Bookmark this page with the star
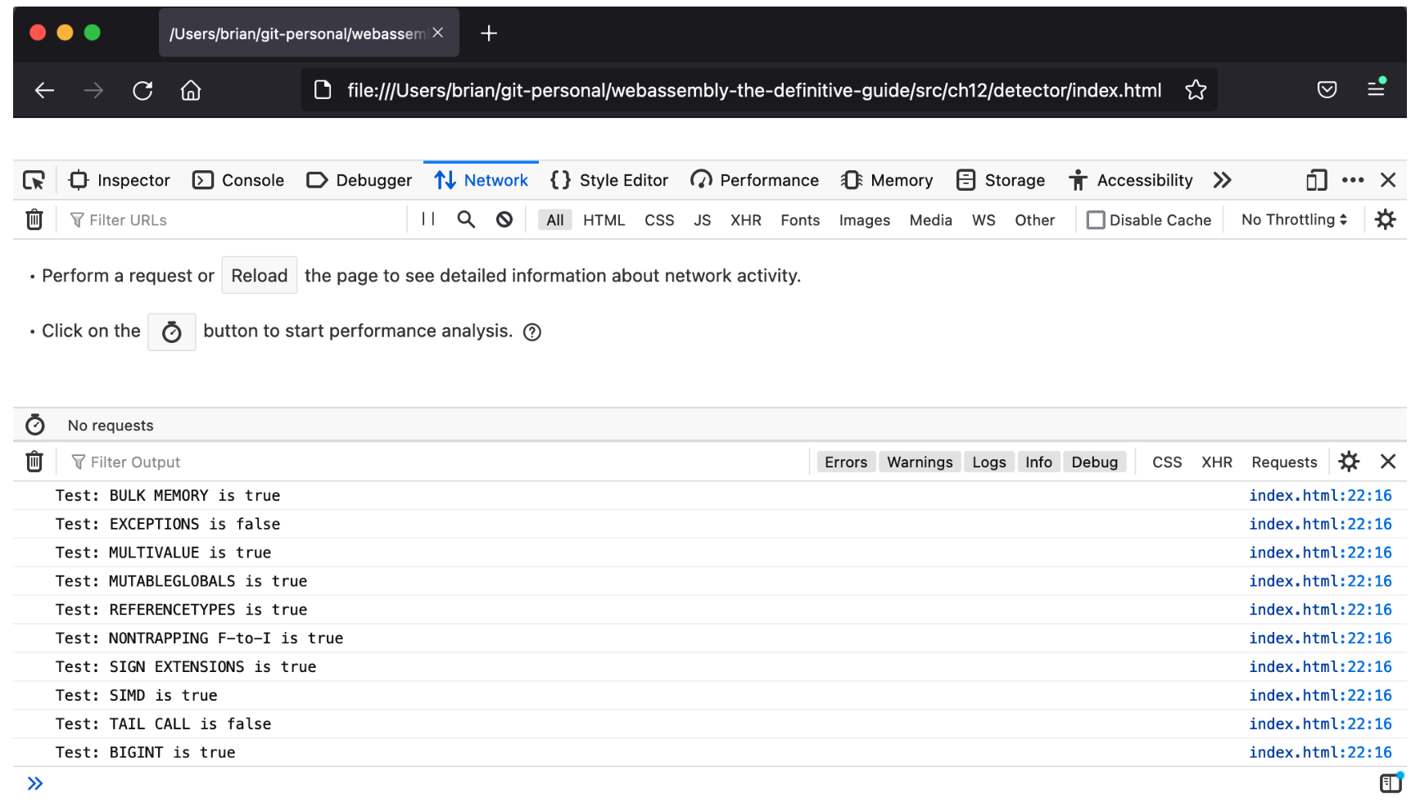 [1196, 90]
